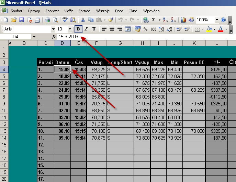Open the Formát menu
Screen dimensions: 236x182
click(84, 11)
